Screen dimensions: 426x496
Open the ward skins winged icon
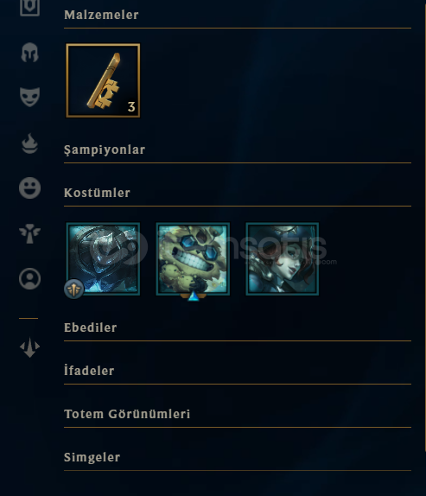(x=29, y=233)
